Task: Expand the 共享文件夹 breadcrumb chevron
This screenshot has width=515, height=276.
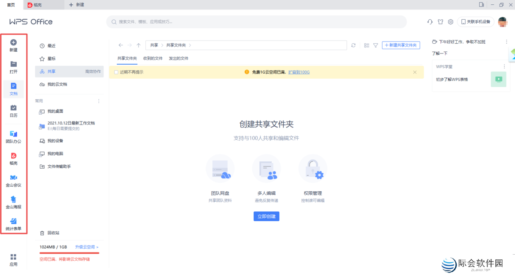Action: (190, 45)
